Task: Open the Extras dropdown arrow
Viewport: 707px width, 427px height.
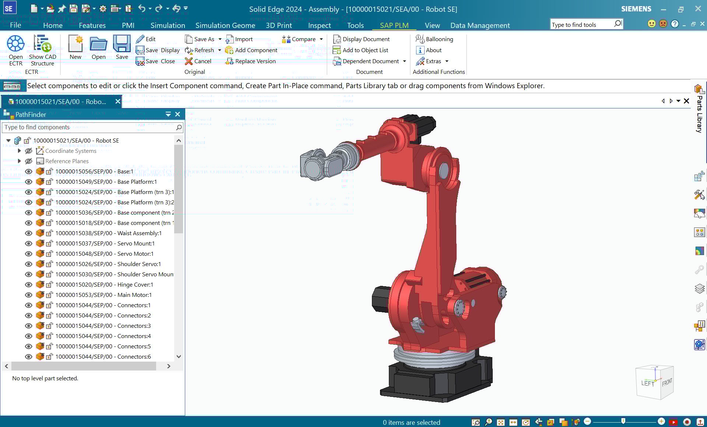Action: (x=447, y=61)
